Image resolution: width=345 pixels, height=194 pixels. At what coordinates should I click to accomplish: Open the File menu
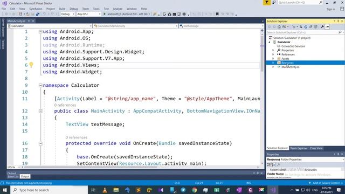[x=4, y=9]
